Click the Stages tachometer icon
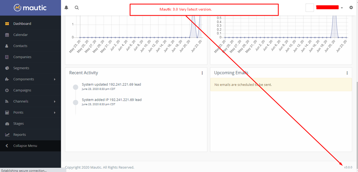The height and width of the screenshot is (172, 358). [x=7, y=124]
